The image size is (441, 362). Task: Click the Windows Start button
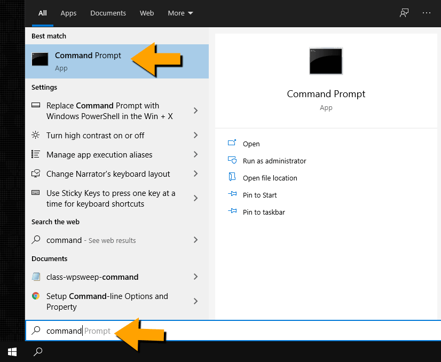pos(12,351)
